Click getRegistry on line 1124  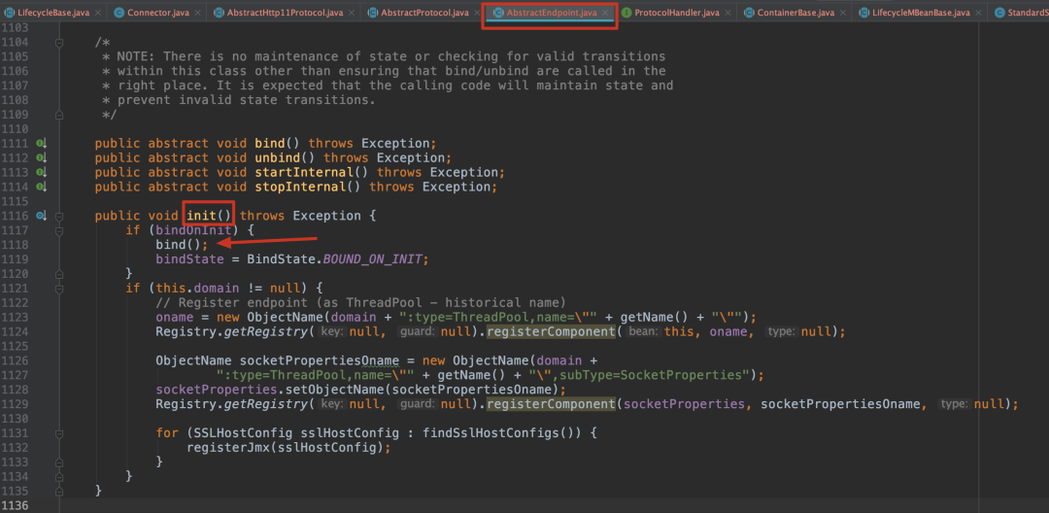coord(266,331)
